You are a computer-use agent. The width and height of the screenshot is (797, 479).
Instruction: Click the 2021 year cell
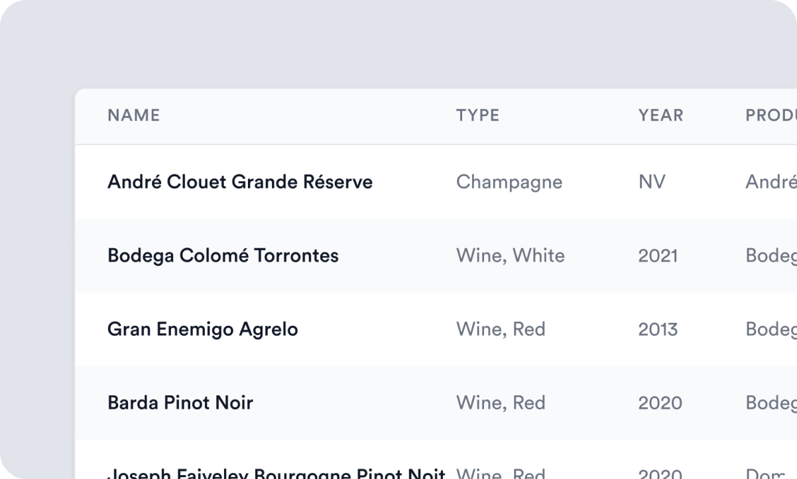658,255
